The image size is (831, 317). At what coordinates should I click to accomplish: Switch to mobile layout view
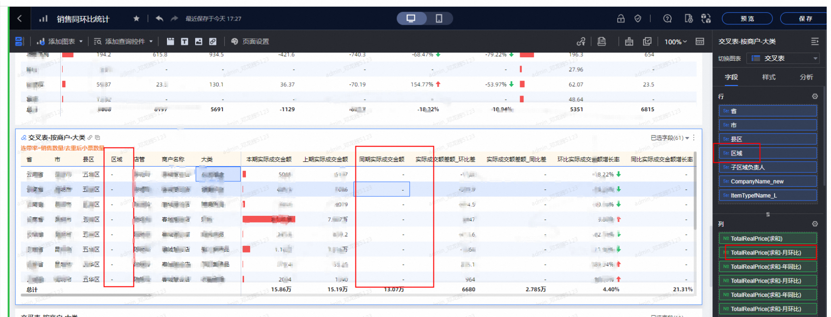click(439, 19)
